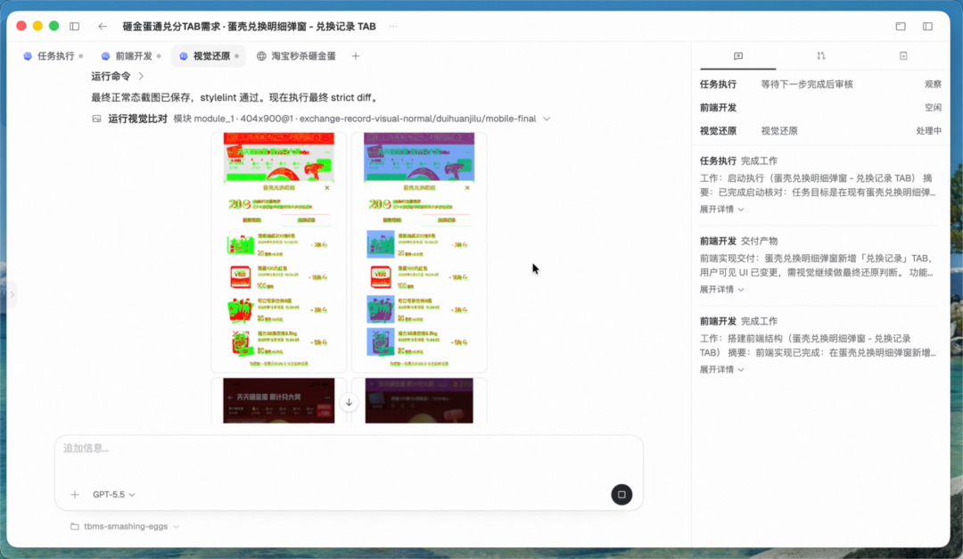Collapse the 运行视觉比对 module chevron
963x559 pixels.
(x=547, y=119)
